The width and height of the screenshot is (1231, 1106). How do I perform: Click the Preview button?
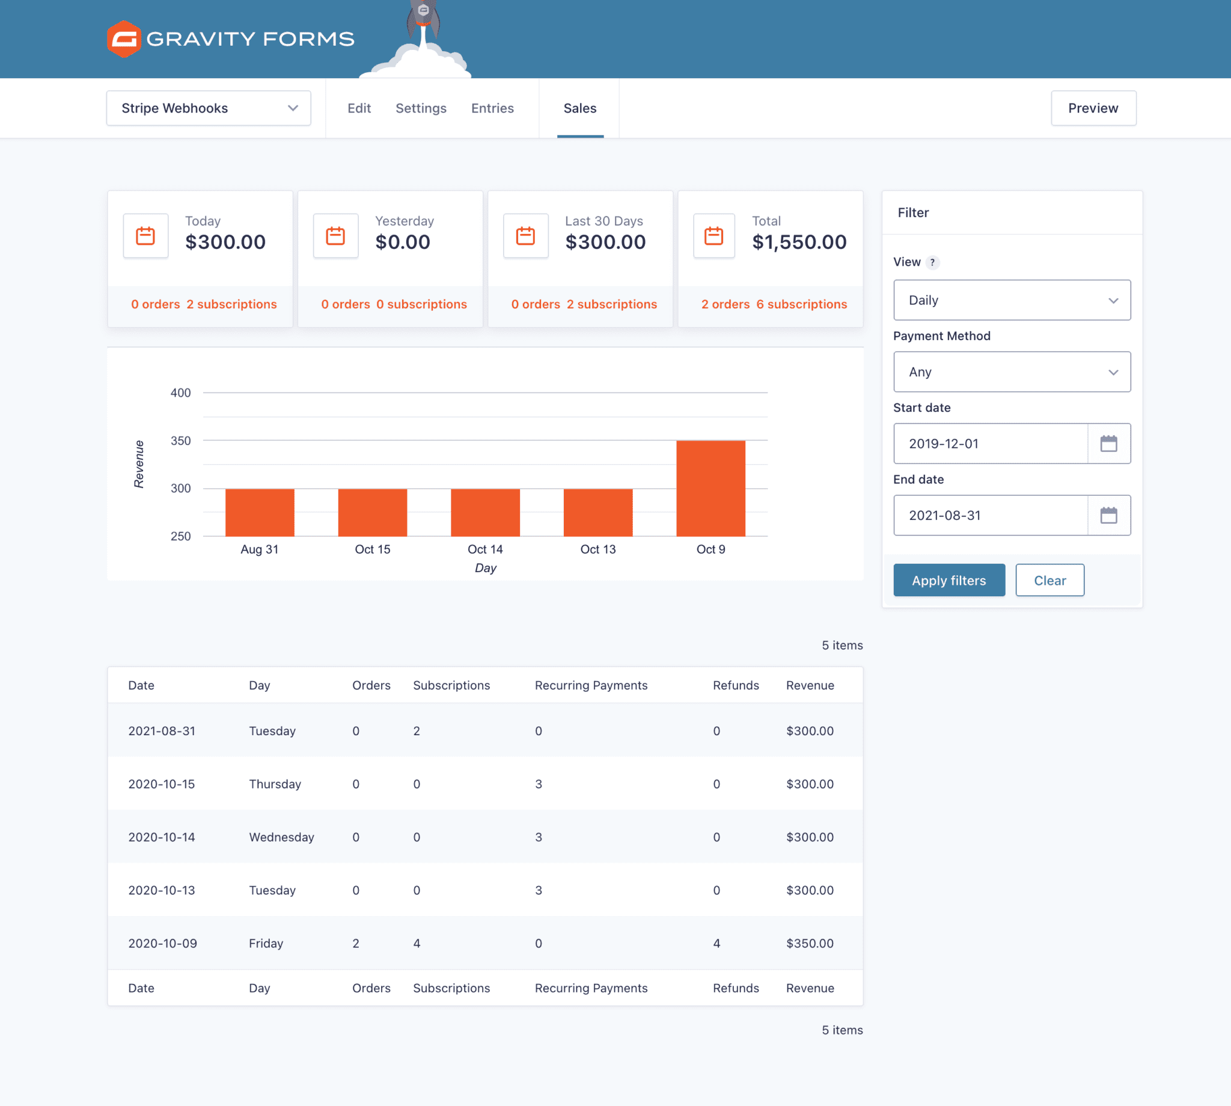(x=1093, y=108)
